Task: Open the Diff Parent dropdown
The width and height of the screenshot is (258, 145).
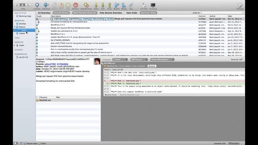Action: [x=139, y=60]
